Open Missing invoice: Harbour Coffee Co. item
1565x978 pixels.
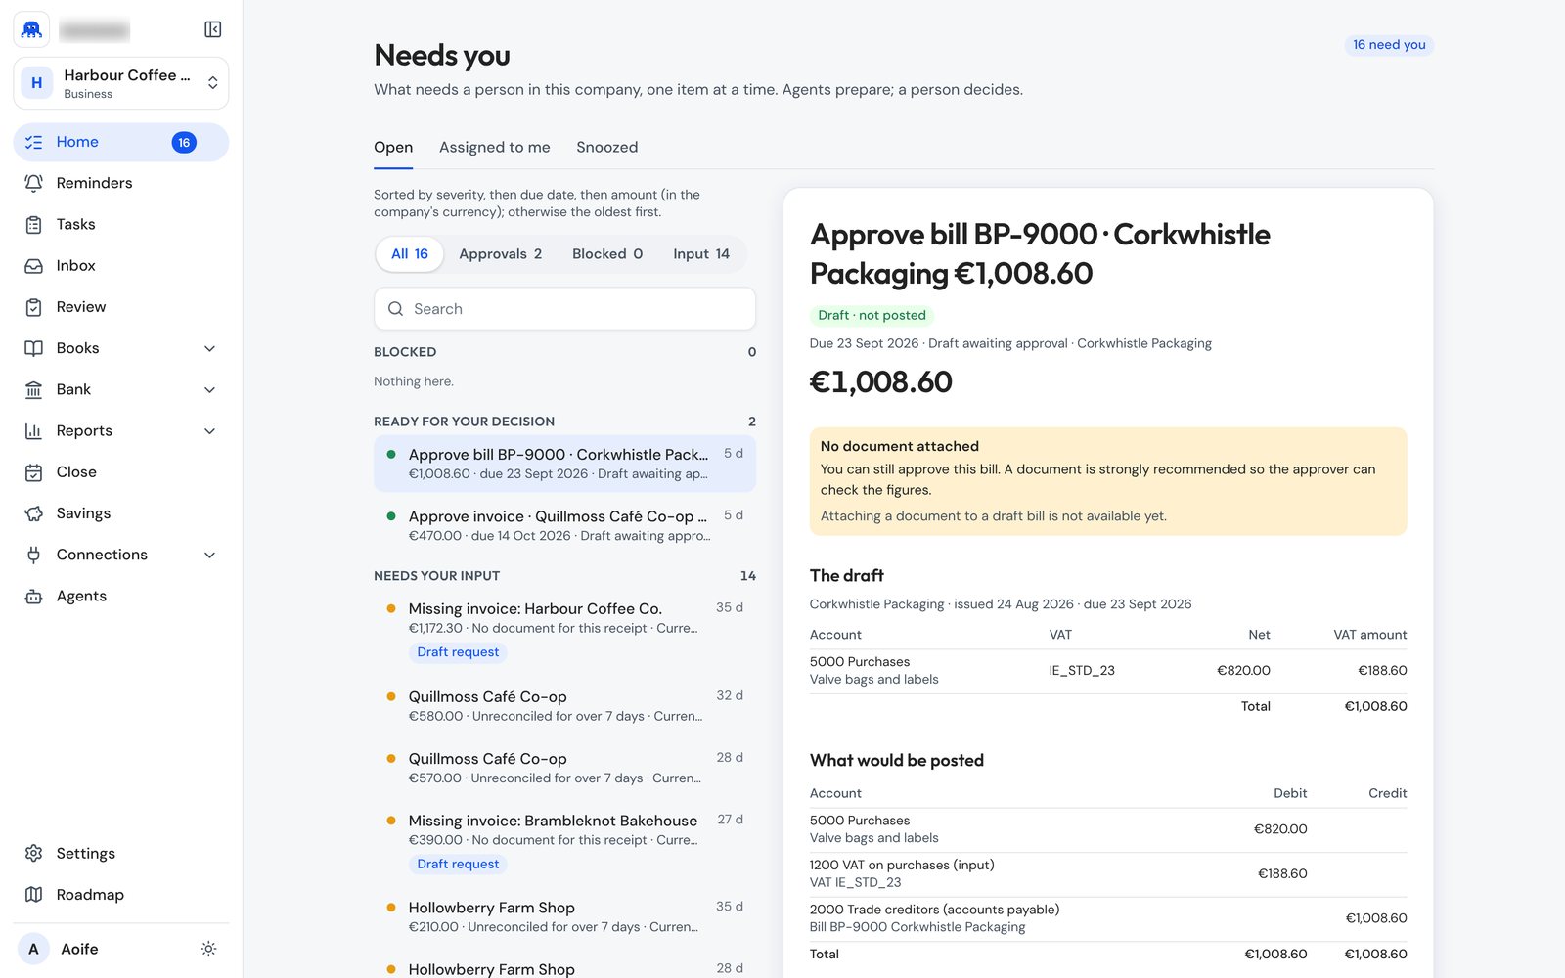tap(564, 630)
